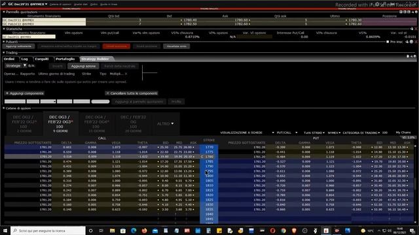Click the 1790 strike cell

pyautogui.click(x=209, y=166)
